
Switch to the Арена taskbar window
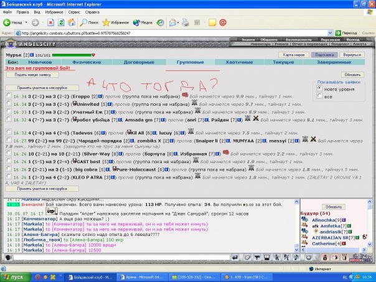[142, 277]
